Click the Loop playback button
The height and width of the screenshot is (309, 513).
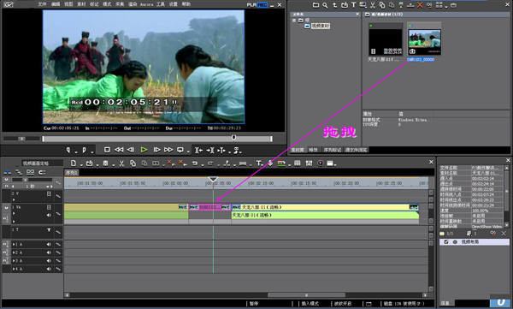pos(180,150)
